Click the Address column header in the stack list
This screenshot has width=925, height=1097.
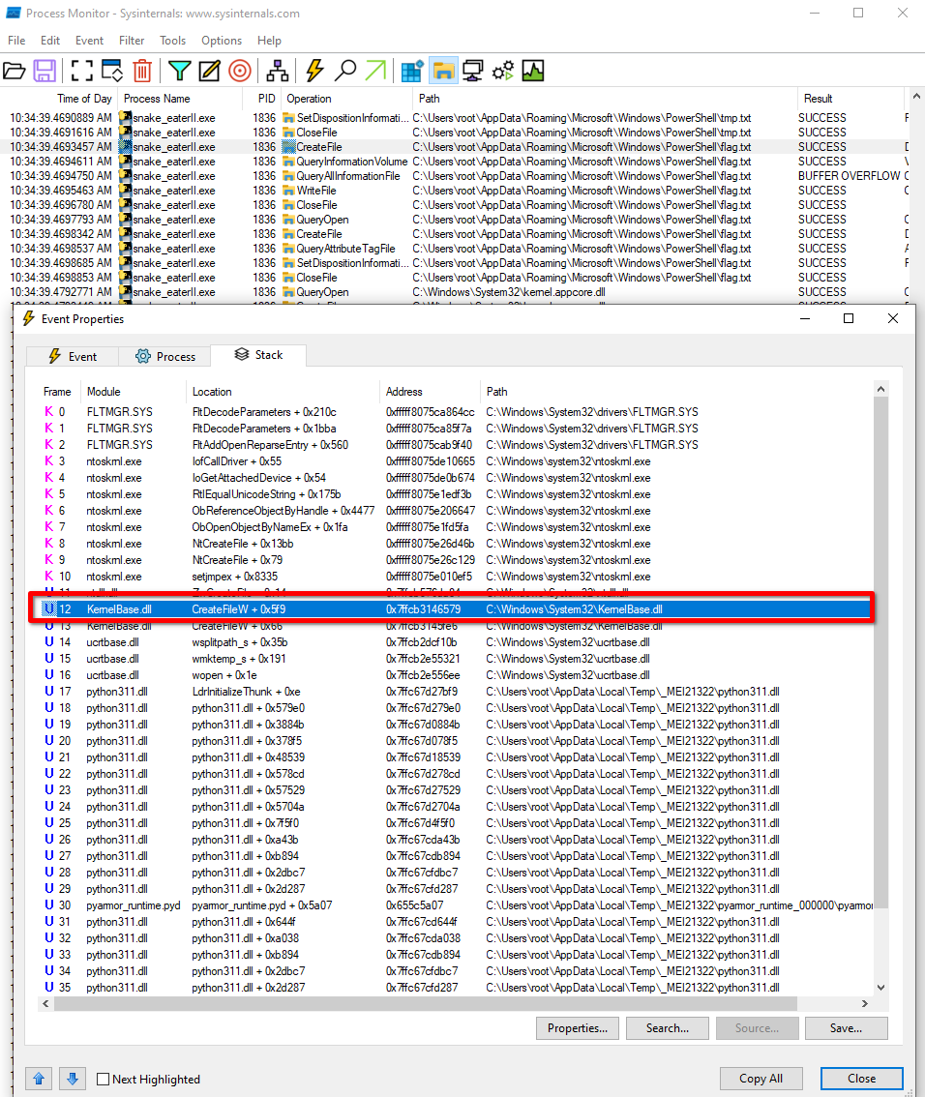point(430,392)
